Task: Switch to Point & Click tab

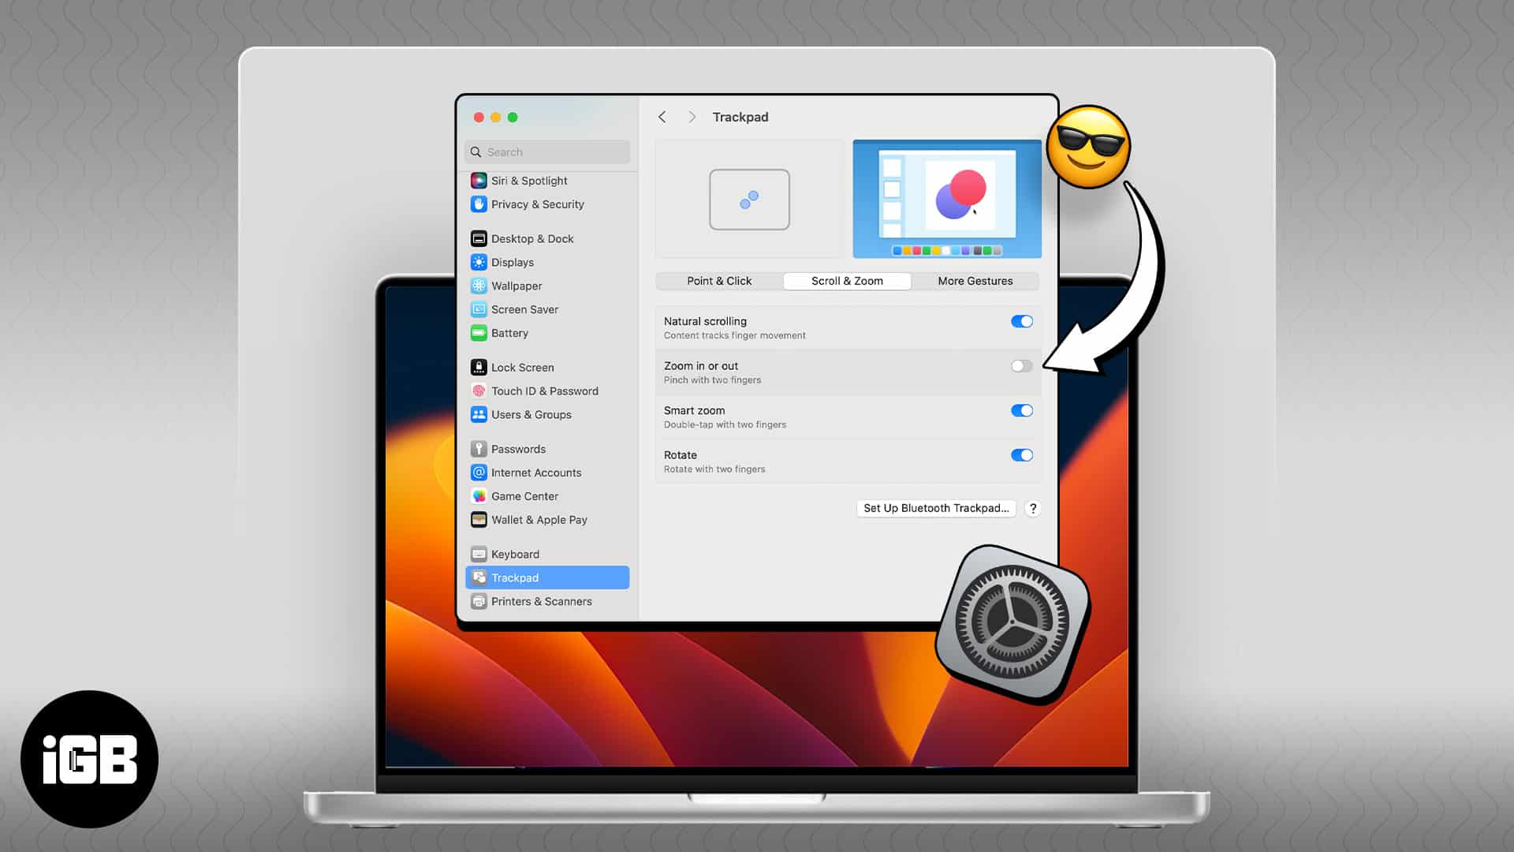Action: pos(720,281)
